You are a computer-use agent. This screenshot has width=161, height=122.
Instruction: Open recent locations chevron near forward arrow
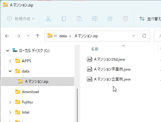click(28, 36)
